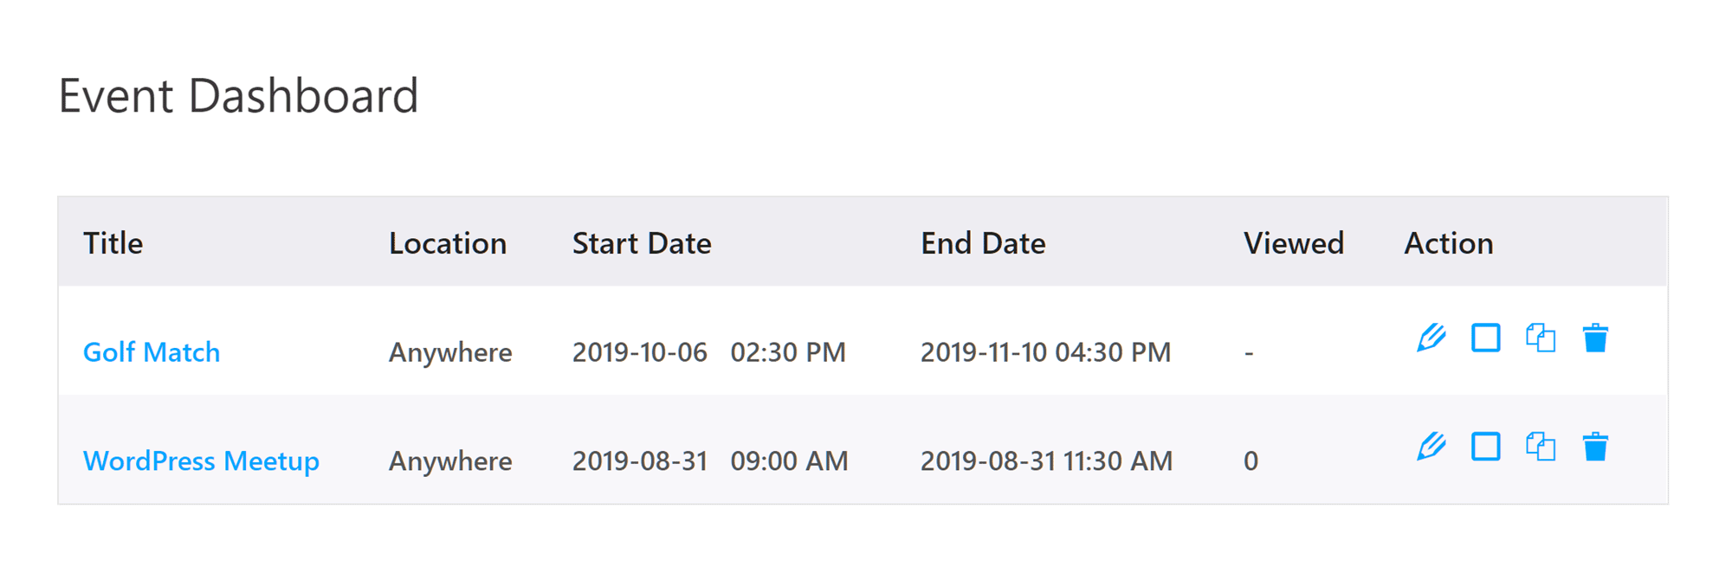Screen dimensions: 1732x567
Task: Click WordPress Meetup end date 2019-08-31 11:30 AM
Action: tap(1046, 461)
